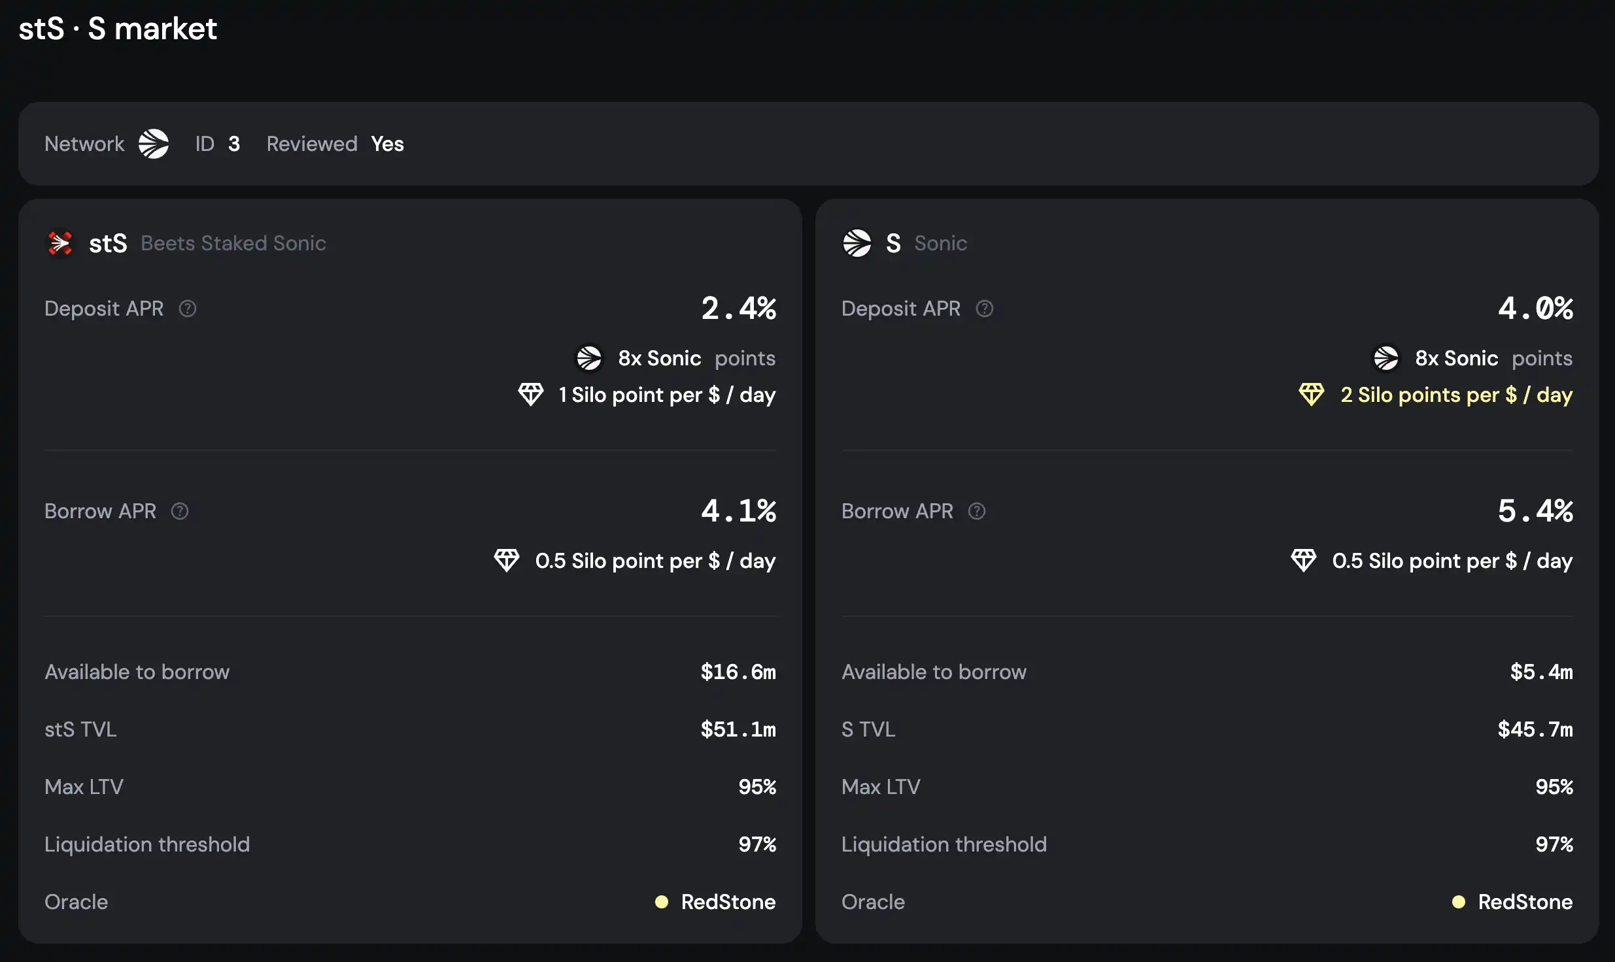
Task: Click the yellow 2 Silo points text
Action: (x=1456, y=395)
